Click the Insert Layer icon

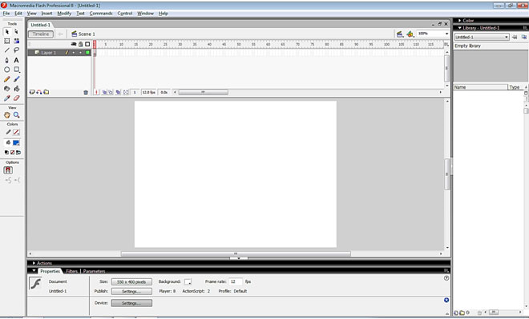[x=32, y=92]
